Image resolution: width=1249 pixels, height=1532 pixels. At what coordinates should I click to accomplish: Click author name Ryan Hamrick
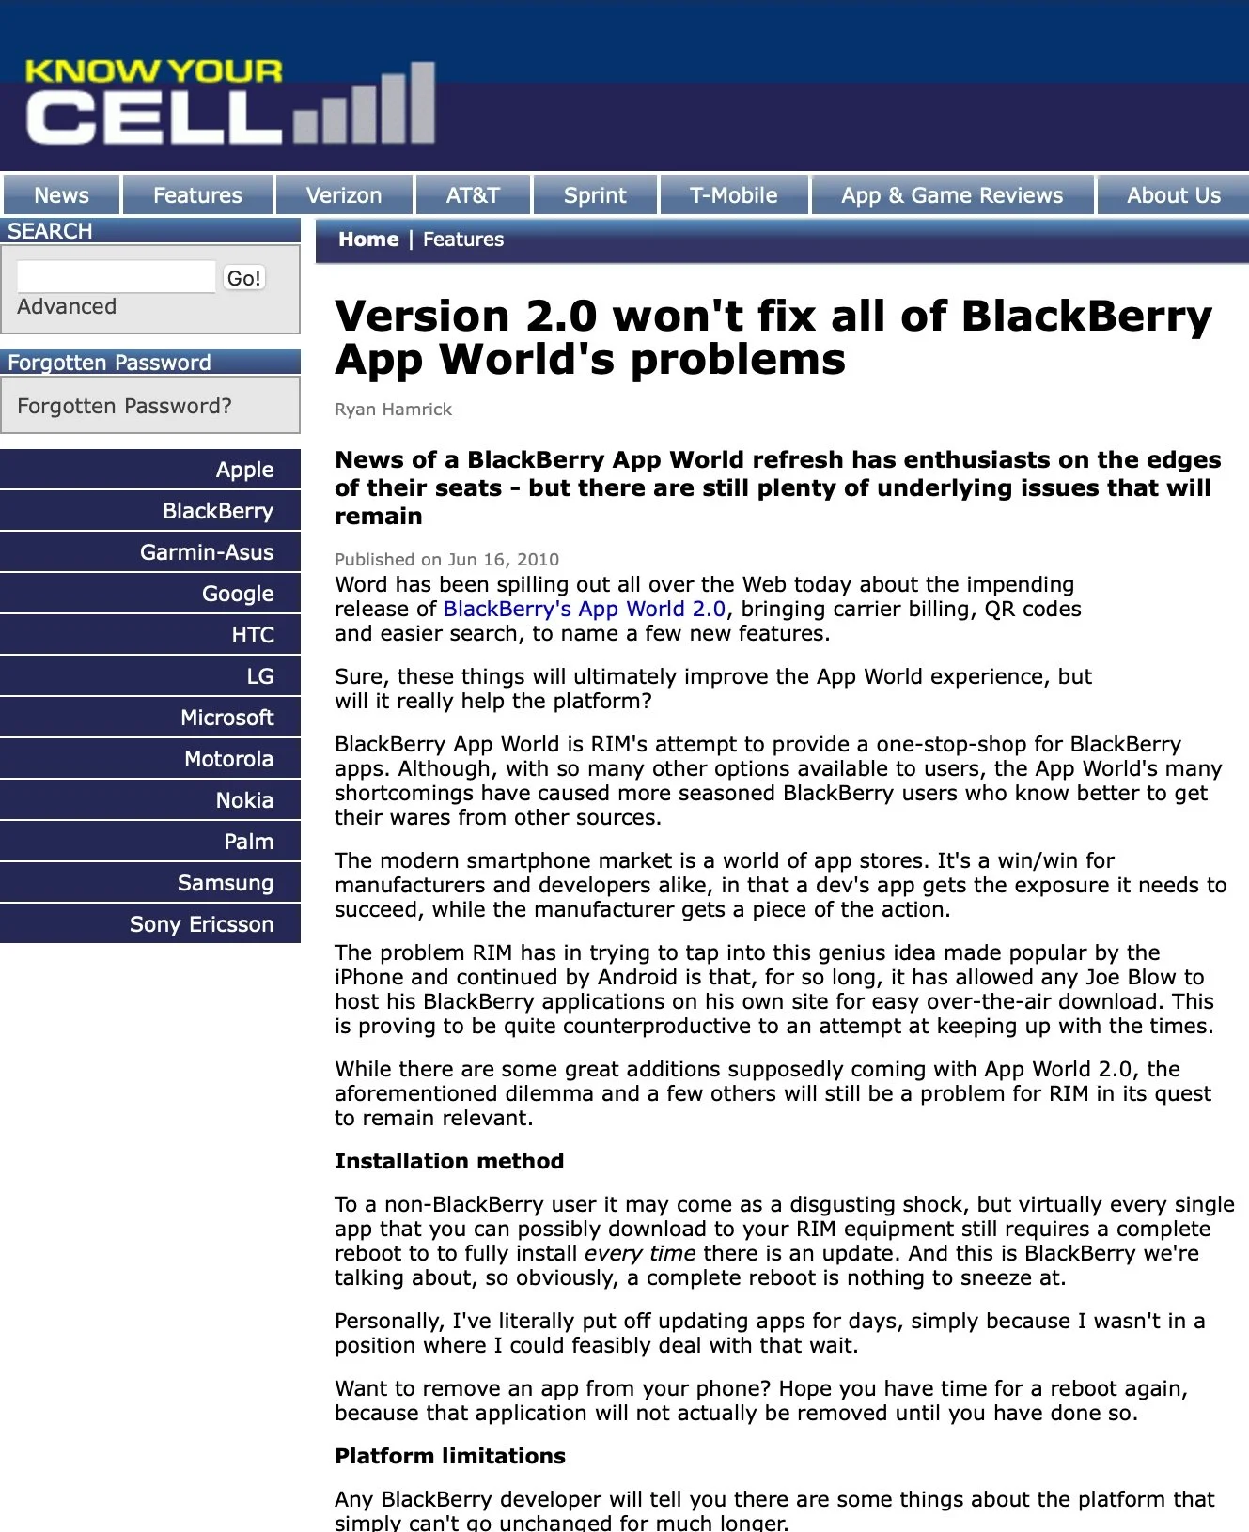(x=393, y=410)
